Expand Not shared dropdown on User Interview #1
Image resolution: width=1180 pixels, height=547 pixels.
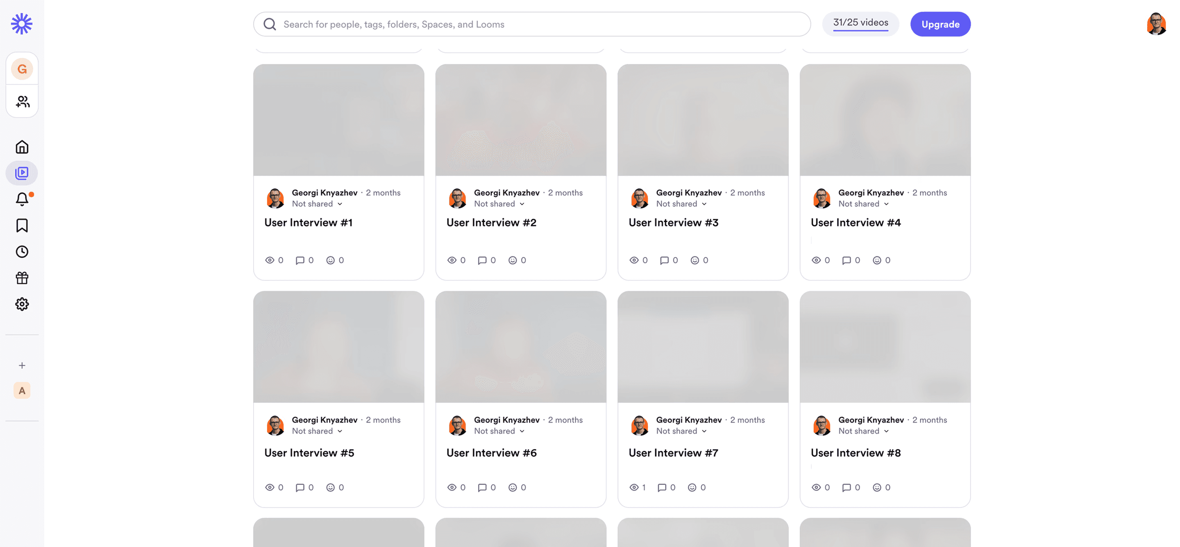pos(318,204)
